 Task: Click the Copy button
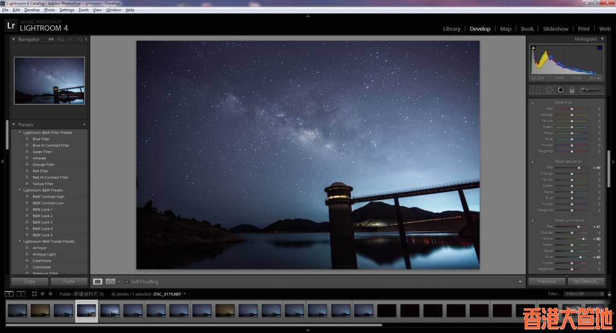click(29, 281)
